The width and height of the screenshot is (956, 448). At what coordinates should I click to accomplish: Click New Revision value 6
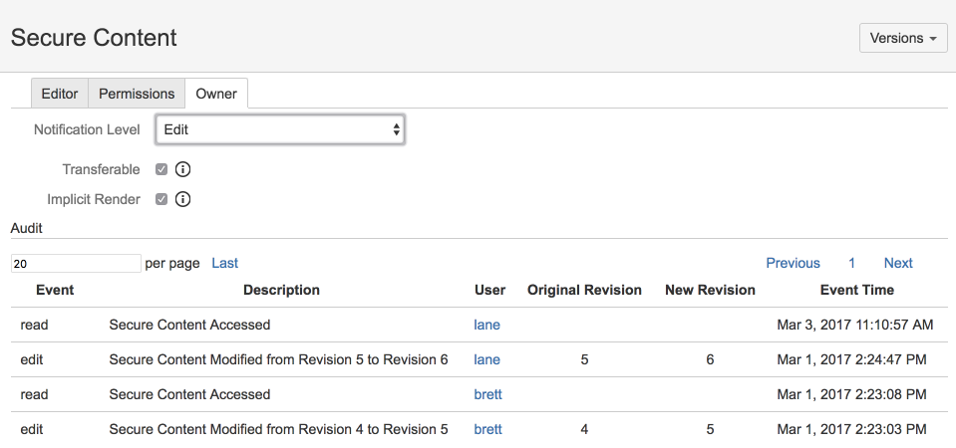click(x=711, y=359)
